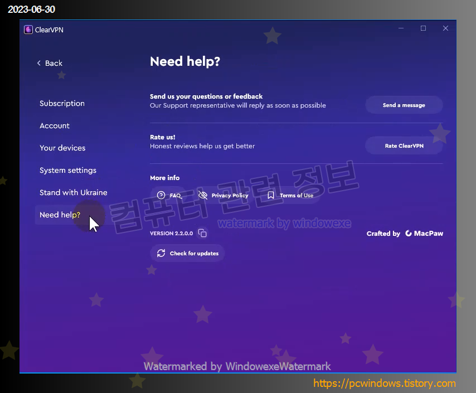Click the MacPaw logo icon
This screenshot has width=476, height=393.
click(x=409, y=233)
